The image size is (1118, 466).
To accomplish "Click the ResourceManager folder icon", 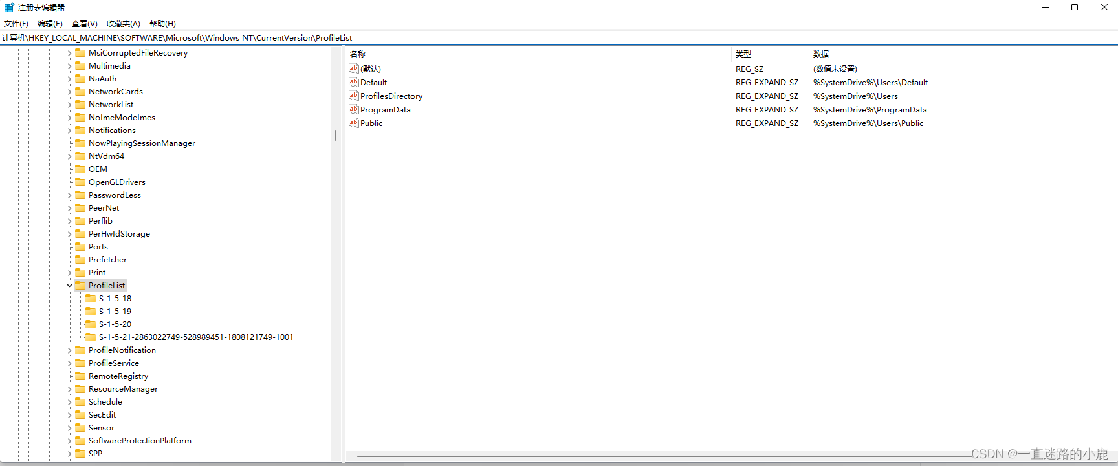I will 80,388.
